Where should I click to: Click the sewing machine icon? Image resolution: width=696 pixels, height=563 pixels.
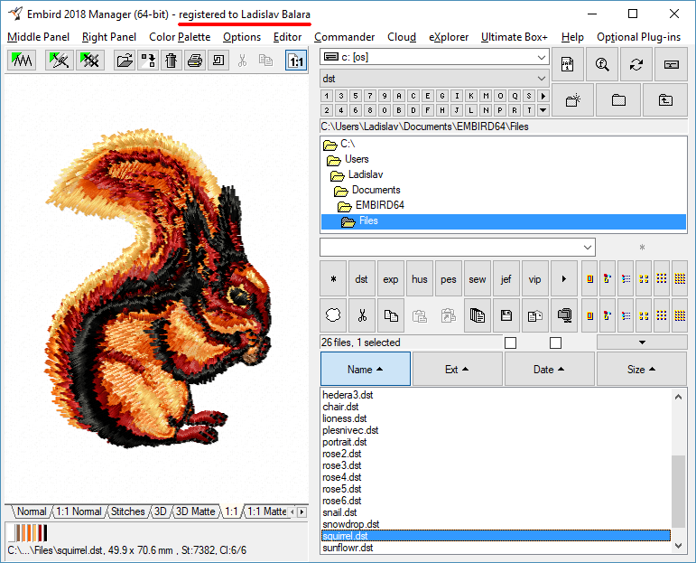coord(218,60)
